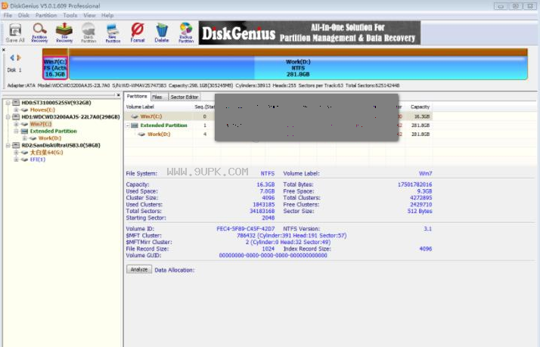
Task: Select RD2:SanDiskUltraUSB3.0 disk icon in tree
Action: tap(16, 145)
